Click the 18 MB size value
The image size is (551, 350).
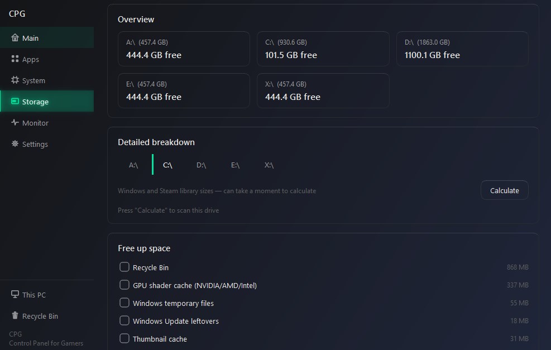pyautogui.click(x=519, y=321)
